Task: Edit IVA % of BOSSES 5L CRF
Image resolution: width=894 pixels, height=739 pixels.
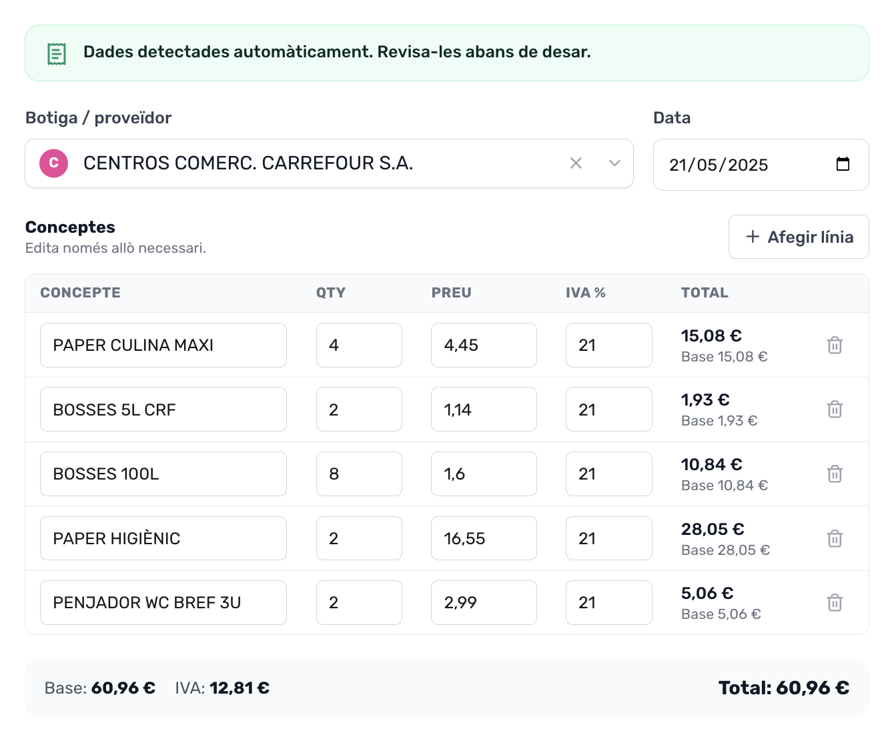Action: pos(608,410)
